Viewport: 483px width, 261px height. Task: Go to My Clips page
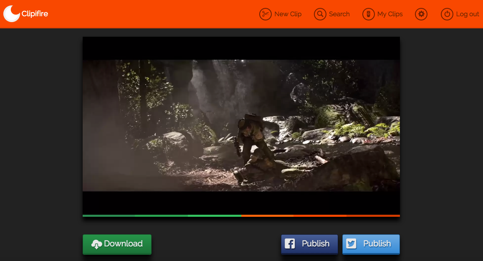click(389, 14)
